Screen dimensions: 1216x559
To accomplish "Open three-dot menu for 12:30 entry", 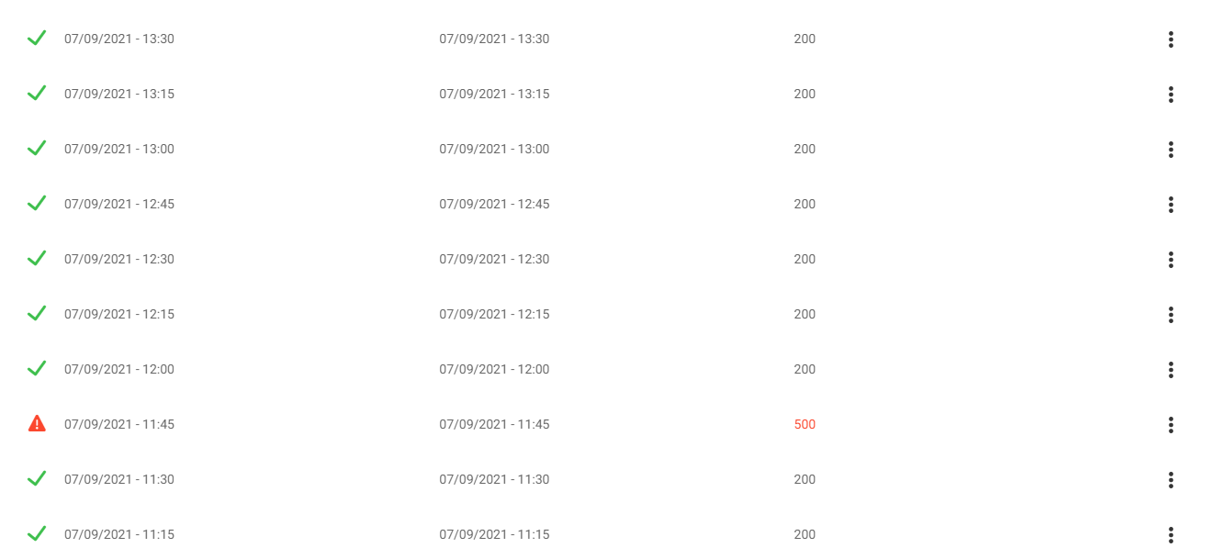I will coord(1170,260).
